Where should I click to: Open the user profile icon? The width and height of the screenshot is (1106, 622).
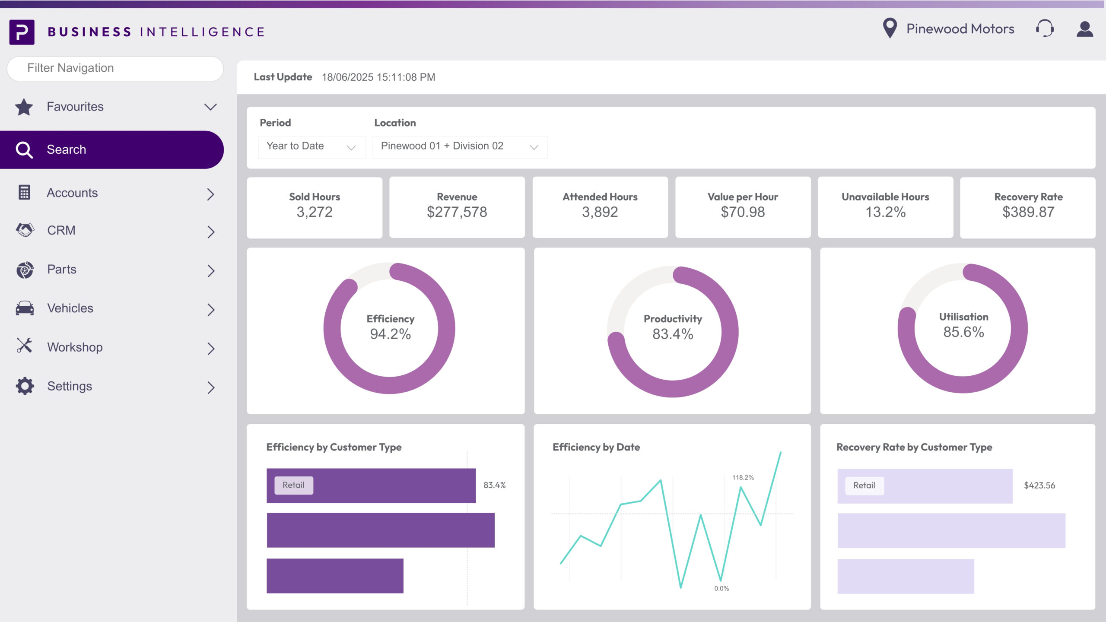click(1084, 29)
